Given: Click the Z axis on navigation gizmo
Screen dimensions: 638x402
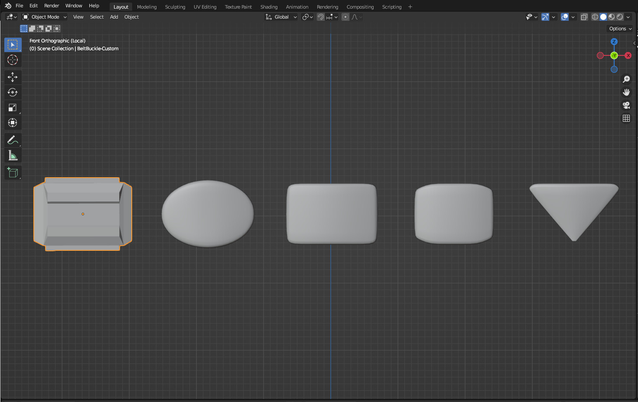Looking at the screenshot, I should 614,42.
